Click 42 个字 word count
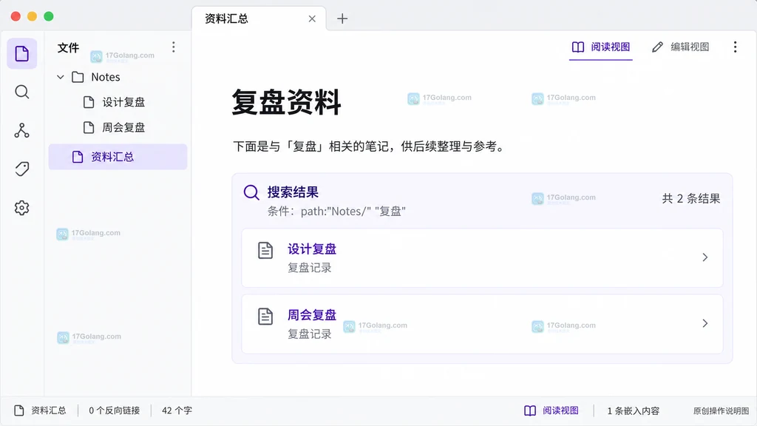Screen dimensions: 757x426 click(177, 410)
